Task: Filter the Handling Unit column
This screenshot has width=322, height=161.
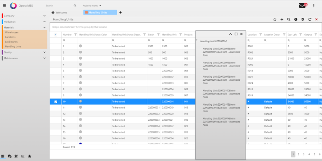Action: click(181, 35)
